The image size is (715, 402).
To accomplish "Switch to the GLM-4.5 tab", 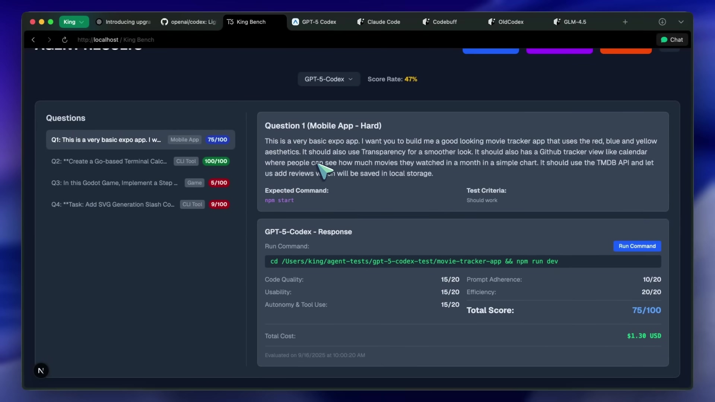I will 575,22.
